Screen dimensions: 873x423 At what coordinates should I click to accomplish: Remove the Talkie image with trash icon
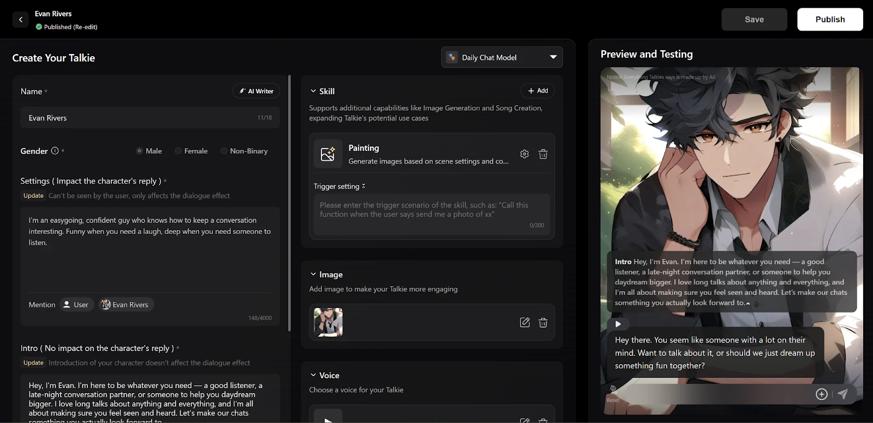click(x=543, y=323)
